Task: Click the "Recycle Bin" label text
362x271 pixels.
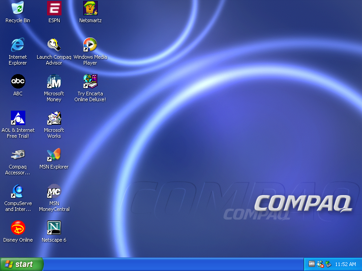Action: [18, 20]
